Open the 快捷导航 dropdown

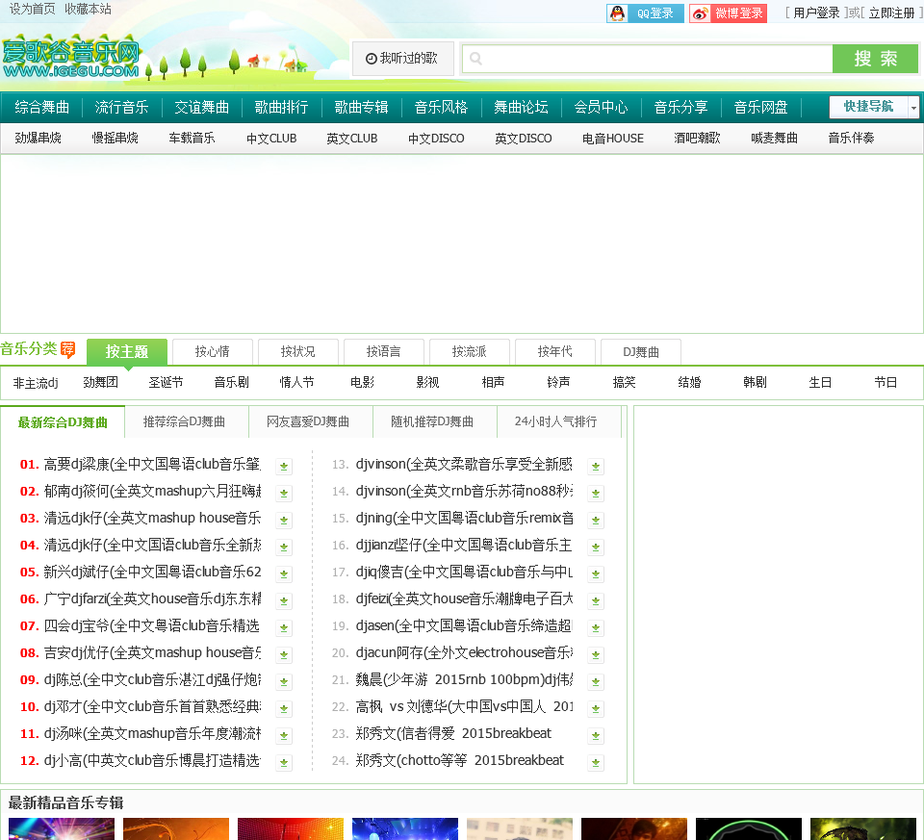click(874, 107)
